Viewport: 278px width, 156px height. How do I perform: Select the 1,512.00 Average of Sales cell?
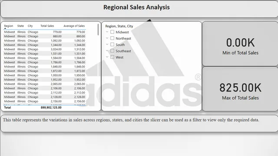click(79, 49)
